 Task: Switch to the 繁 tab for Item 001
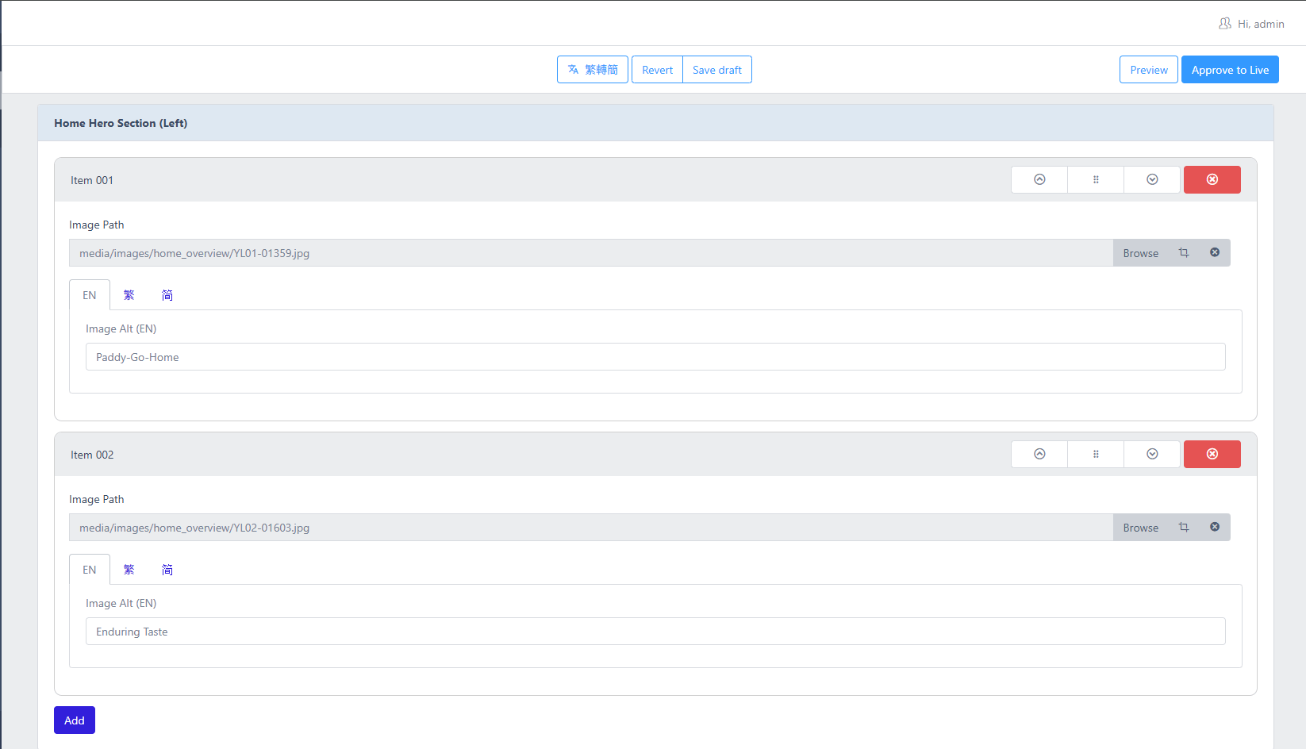tap(129, 294)
